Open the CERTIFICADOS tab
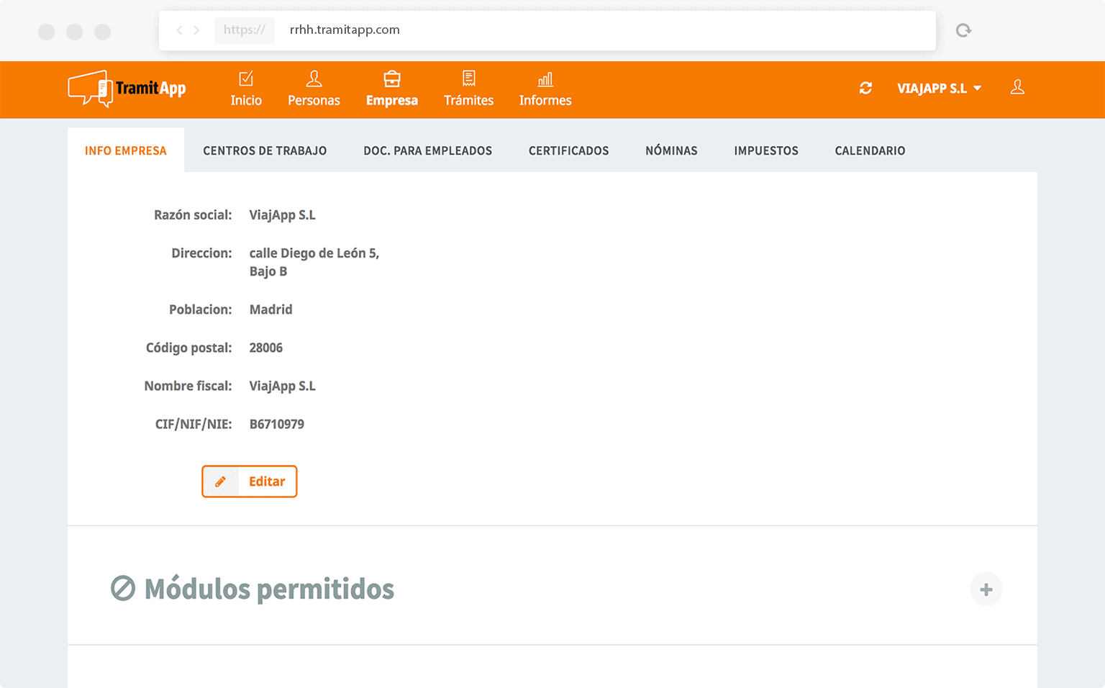 coord(568,150)
